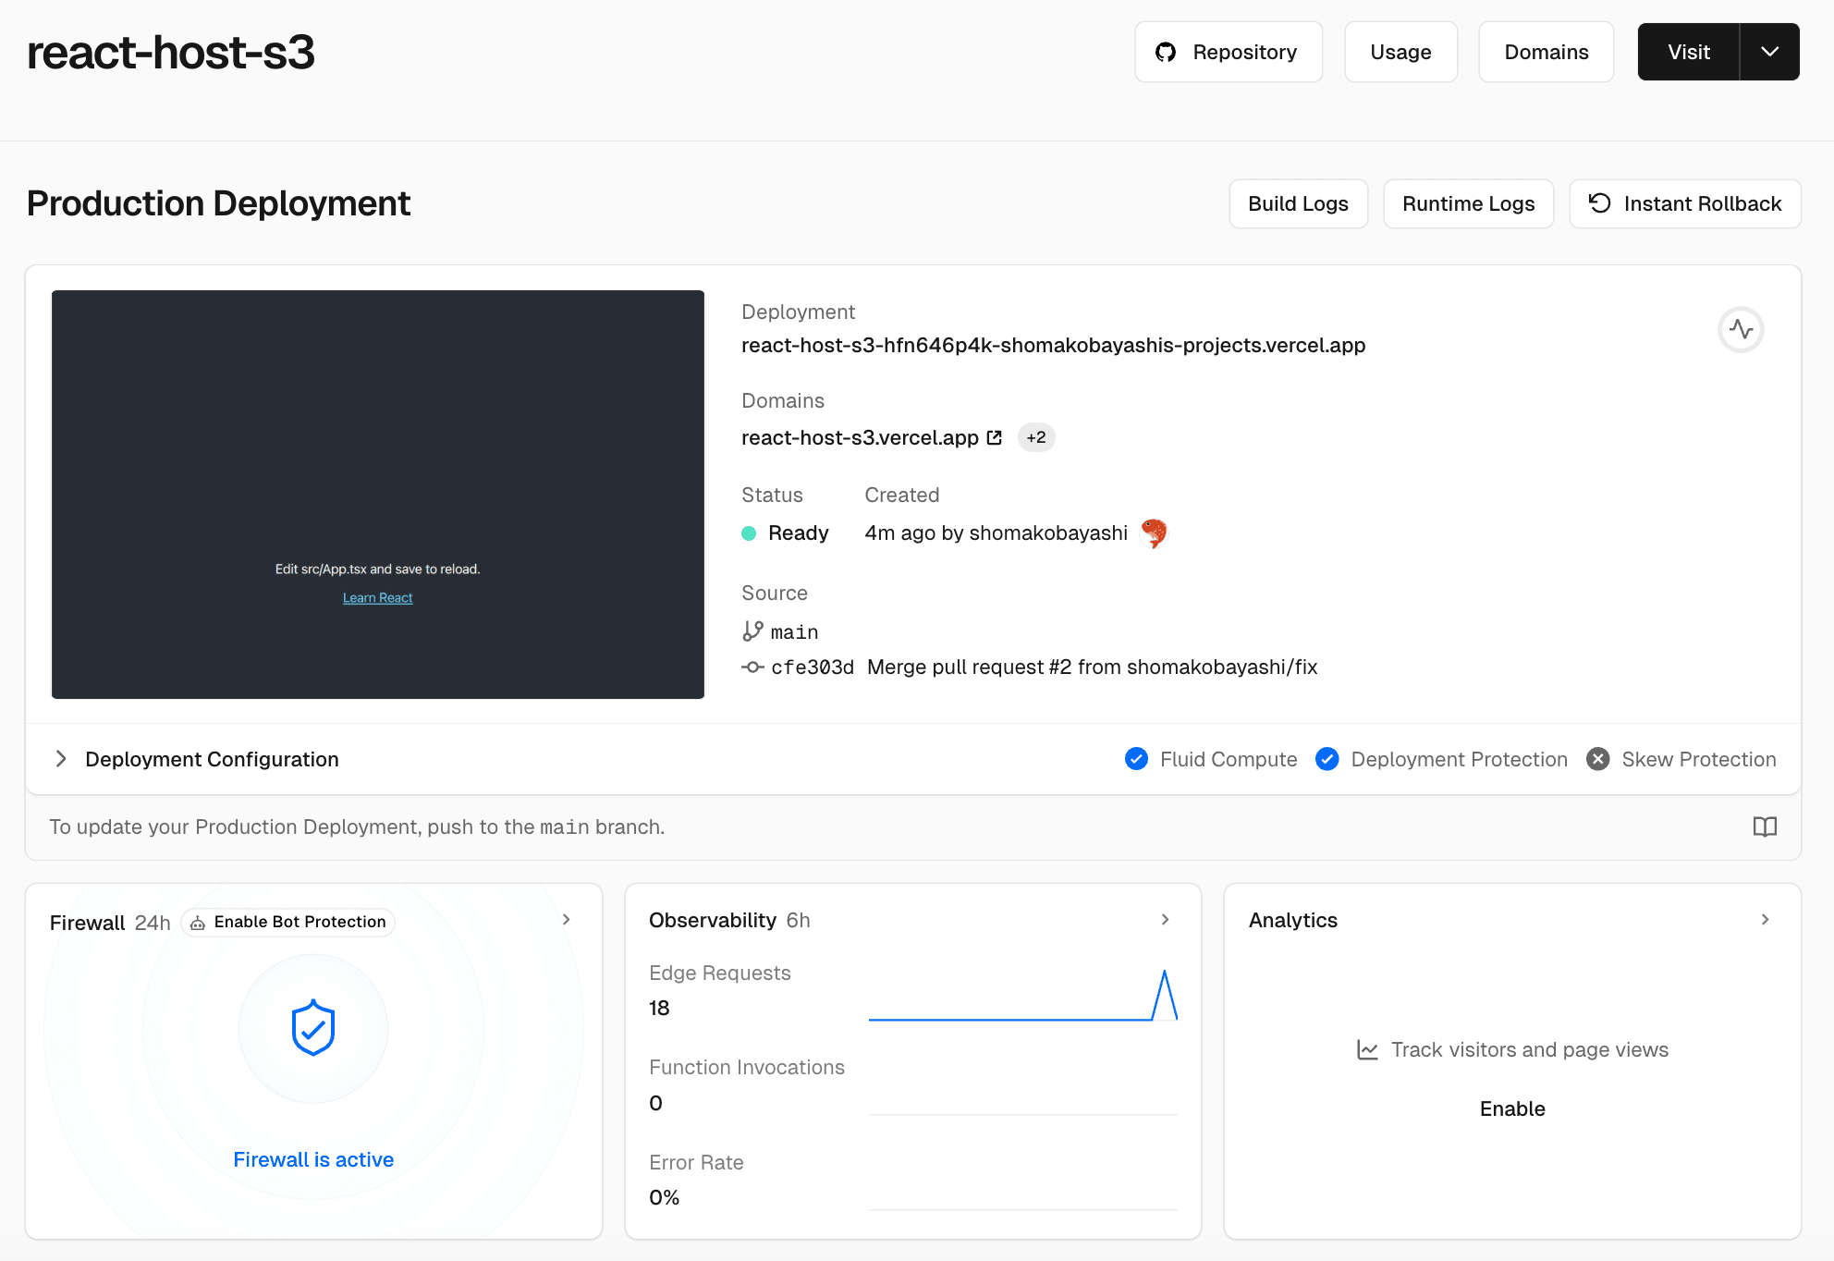Open the documentation book icon
Viewport: 1834px width, 1261px height.
1765,826
